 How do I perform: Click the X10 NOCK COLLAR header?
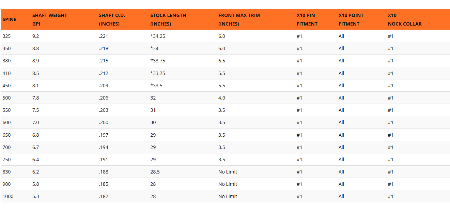pos(405,19)
